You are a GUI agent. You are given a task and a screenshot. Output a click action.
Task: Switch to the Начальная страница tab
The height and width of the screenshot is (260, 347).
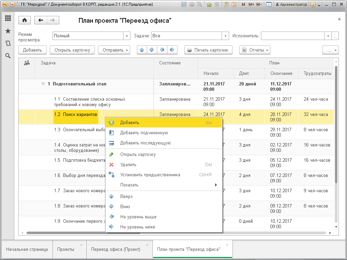27,249
